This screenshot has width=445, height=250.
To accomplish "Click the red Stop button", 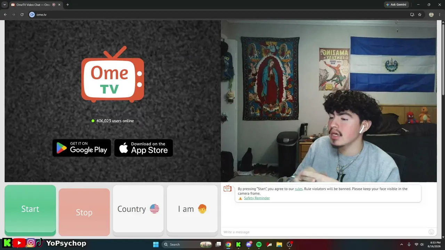I will coord(84,212).
